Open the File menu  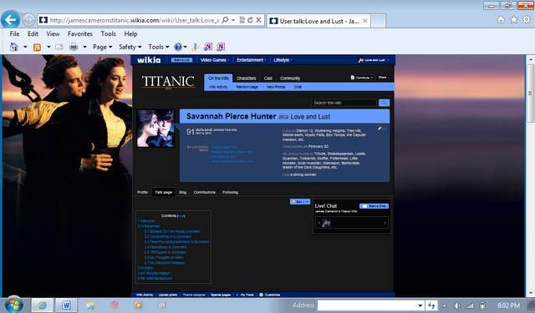14,33
